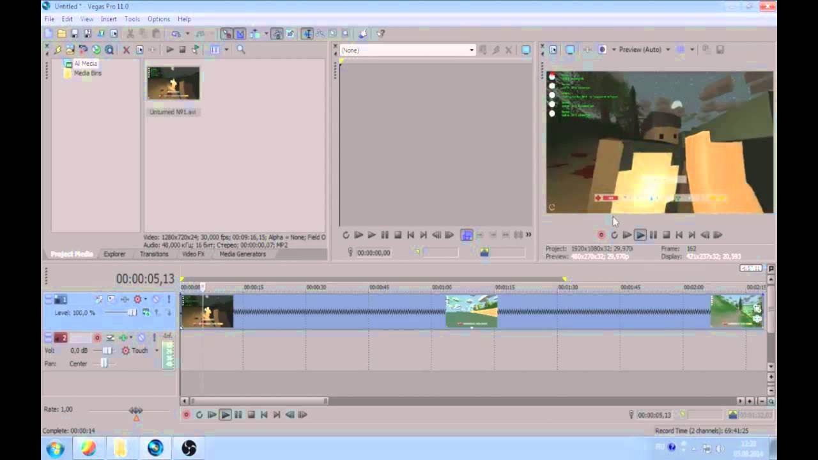Open video track 1 automation settings arrow
818x460 pixels.
(x=146, y=299)
